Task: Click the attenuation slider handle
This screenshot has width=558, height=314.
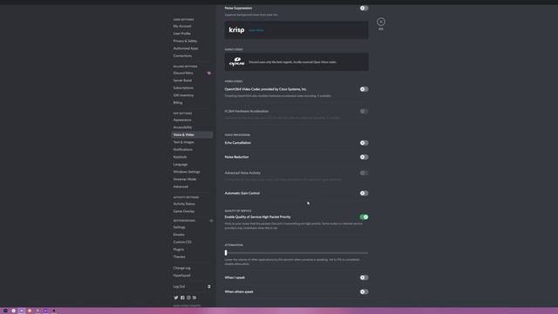Action: 226,253
